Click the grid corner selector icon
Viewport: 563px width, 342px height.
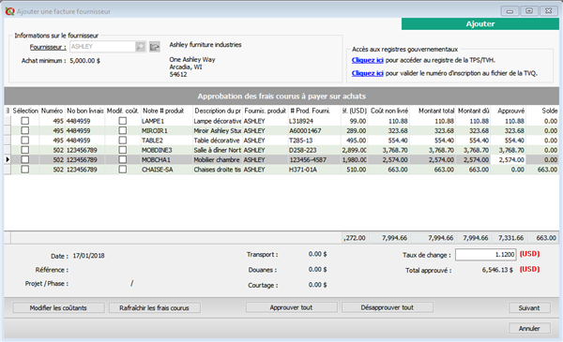click(x=8, y=111)
